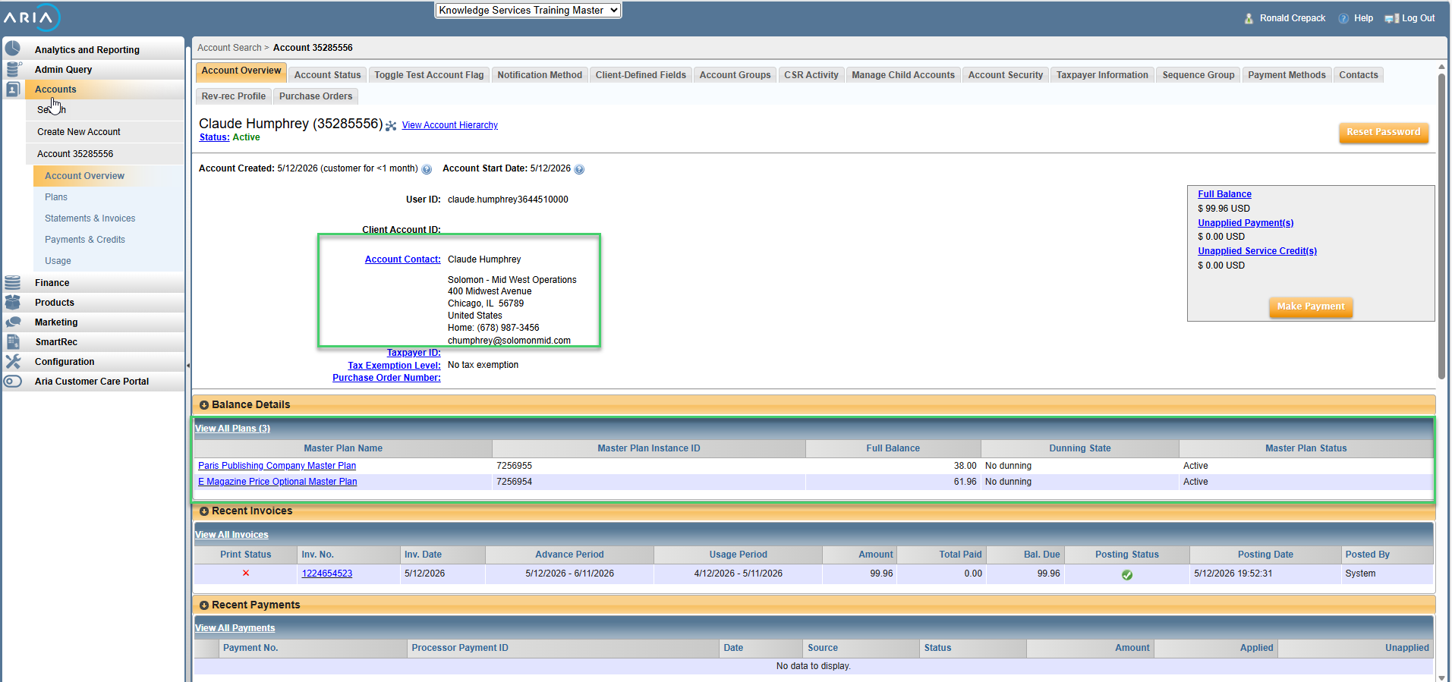Switch to the Account Status tab
This screenshot has height=682, width=1452.
pyautogui.click(x=327, y=75)
